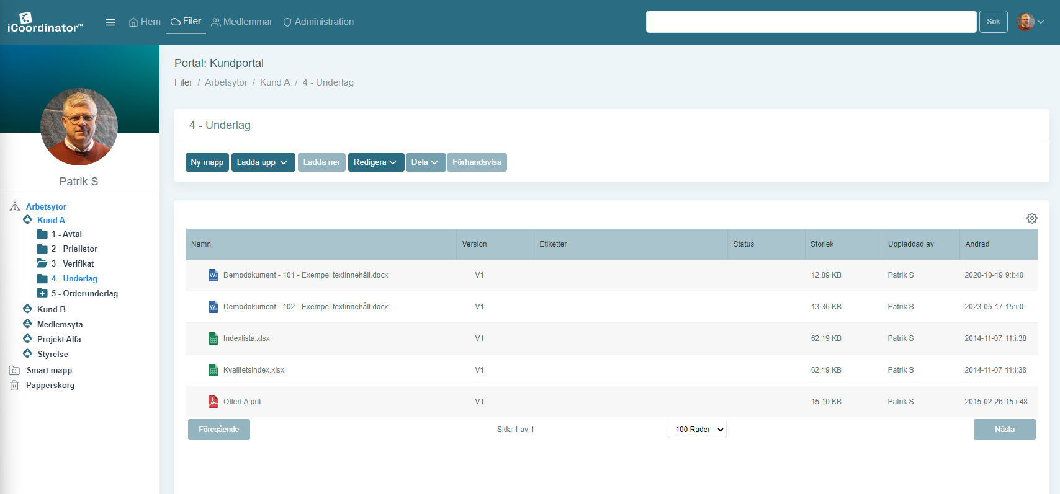Click Excel icon for Kvalitetsindex.xlsx
This screenshot has height=494, width=1060.
coord(213,370)
